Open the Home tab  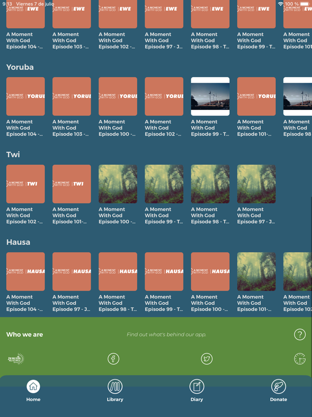[33, 390]
